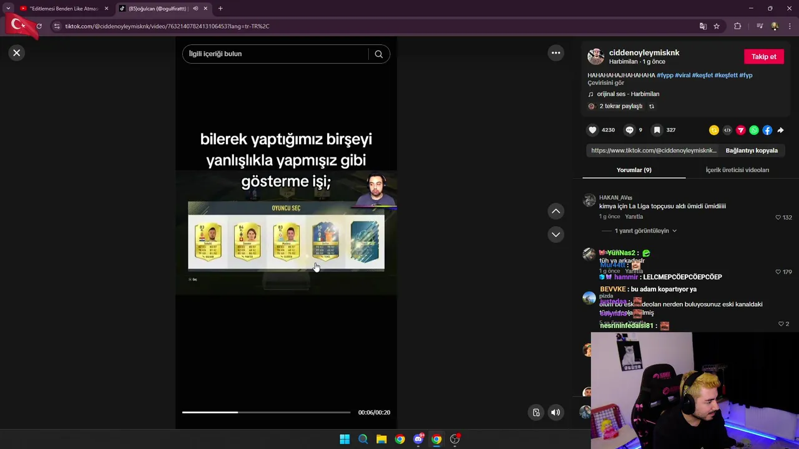Image resolution: width=799 pixels, height=449 pixels.
Task: Click the #fypp hashtag
Action: point(665,75)
